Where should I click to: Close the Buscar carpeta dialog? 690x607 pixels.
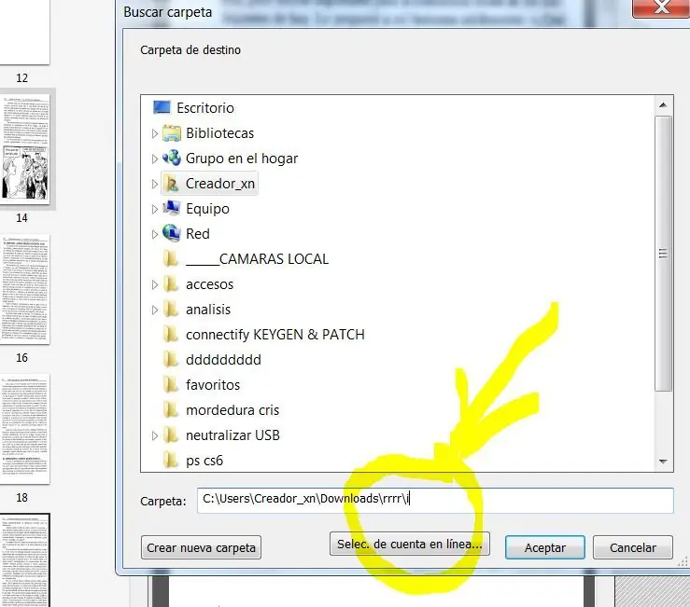point(661,7)
